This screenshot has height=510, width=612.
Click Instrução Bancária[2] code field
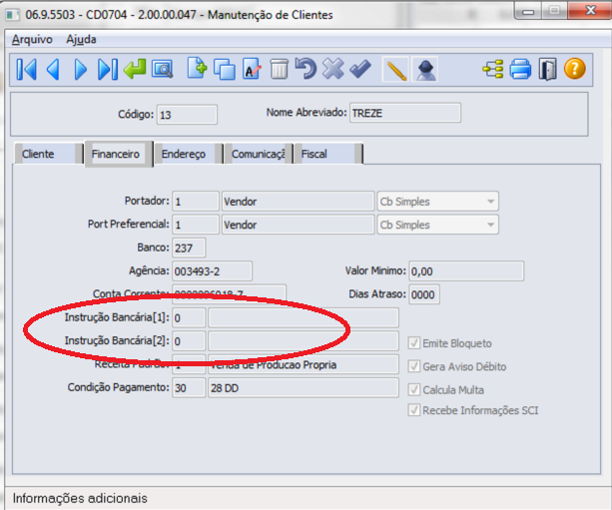tap(189, 341)
